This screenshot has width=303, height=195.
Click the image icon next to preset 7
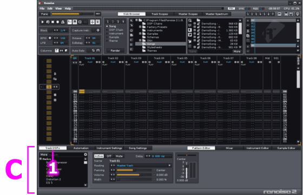click(279, 14)
